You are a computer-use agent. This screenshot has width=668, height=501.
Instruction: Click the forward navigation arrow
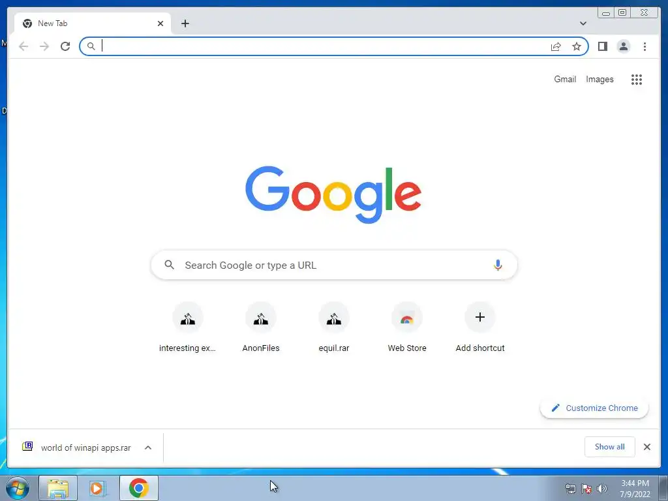pos(44,46)
